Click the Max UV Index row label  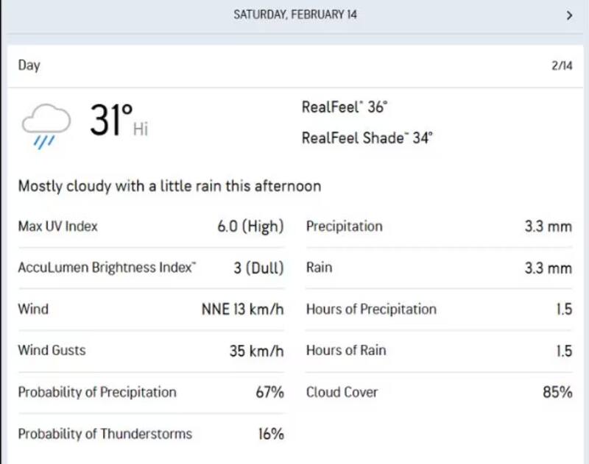(x=57, y=226)
